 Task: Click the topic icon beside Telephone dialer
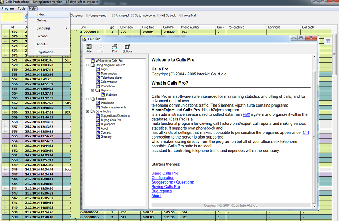click(x=98, y=78)
